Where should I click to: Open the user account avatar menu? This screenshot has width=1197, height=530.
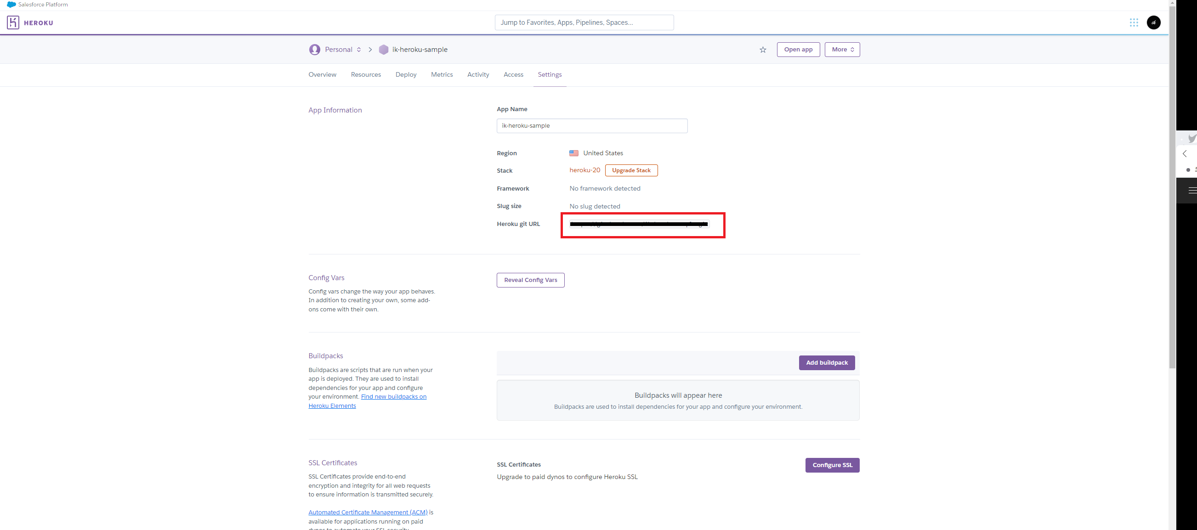[x=1154, y=23]
